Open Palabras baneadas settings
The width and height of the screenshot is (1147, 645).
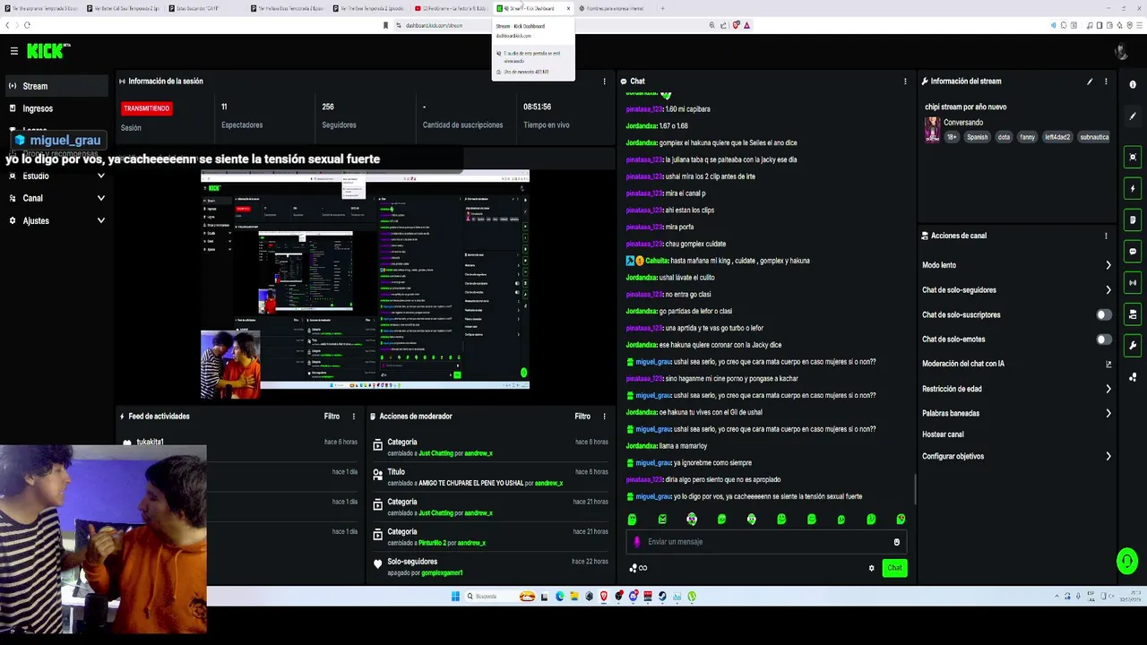1016,413
